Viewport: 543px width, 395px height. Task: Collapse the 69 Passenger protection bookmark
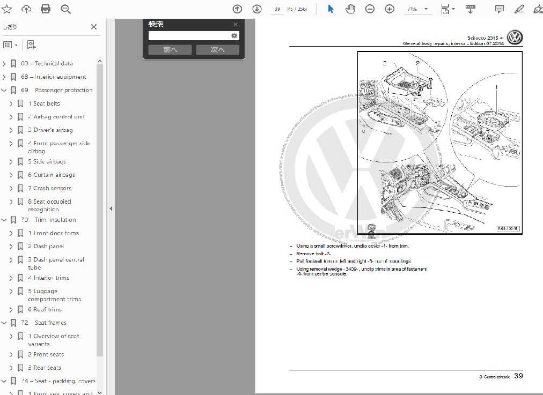pyautogui.click(x=4, y=90)
